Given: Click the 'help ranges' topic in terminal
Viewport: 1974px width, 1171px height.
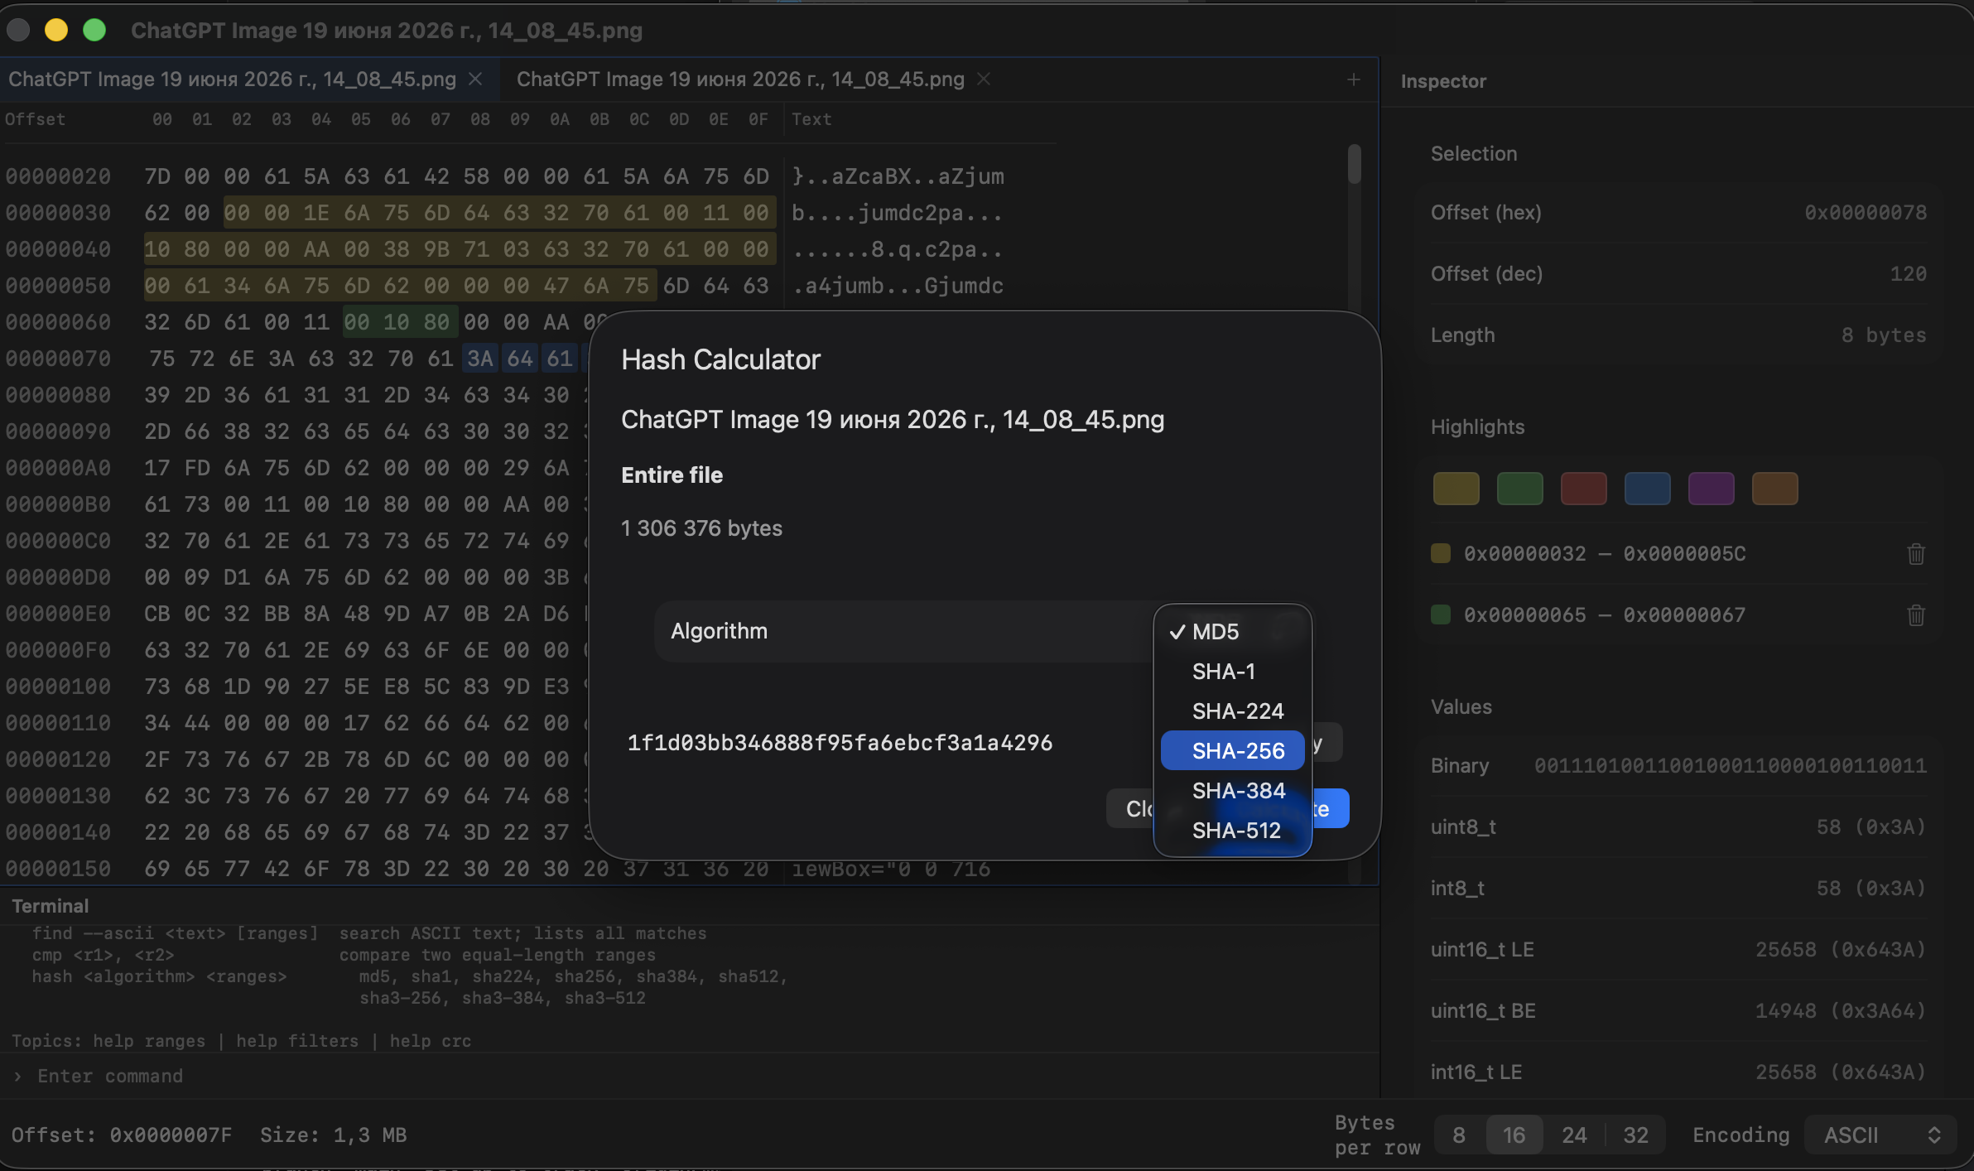Looking at the screenshot, I should point(149,1041).
